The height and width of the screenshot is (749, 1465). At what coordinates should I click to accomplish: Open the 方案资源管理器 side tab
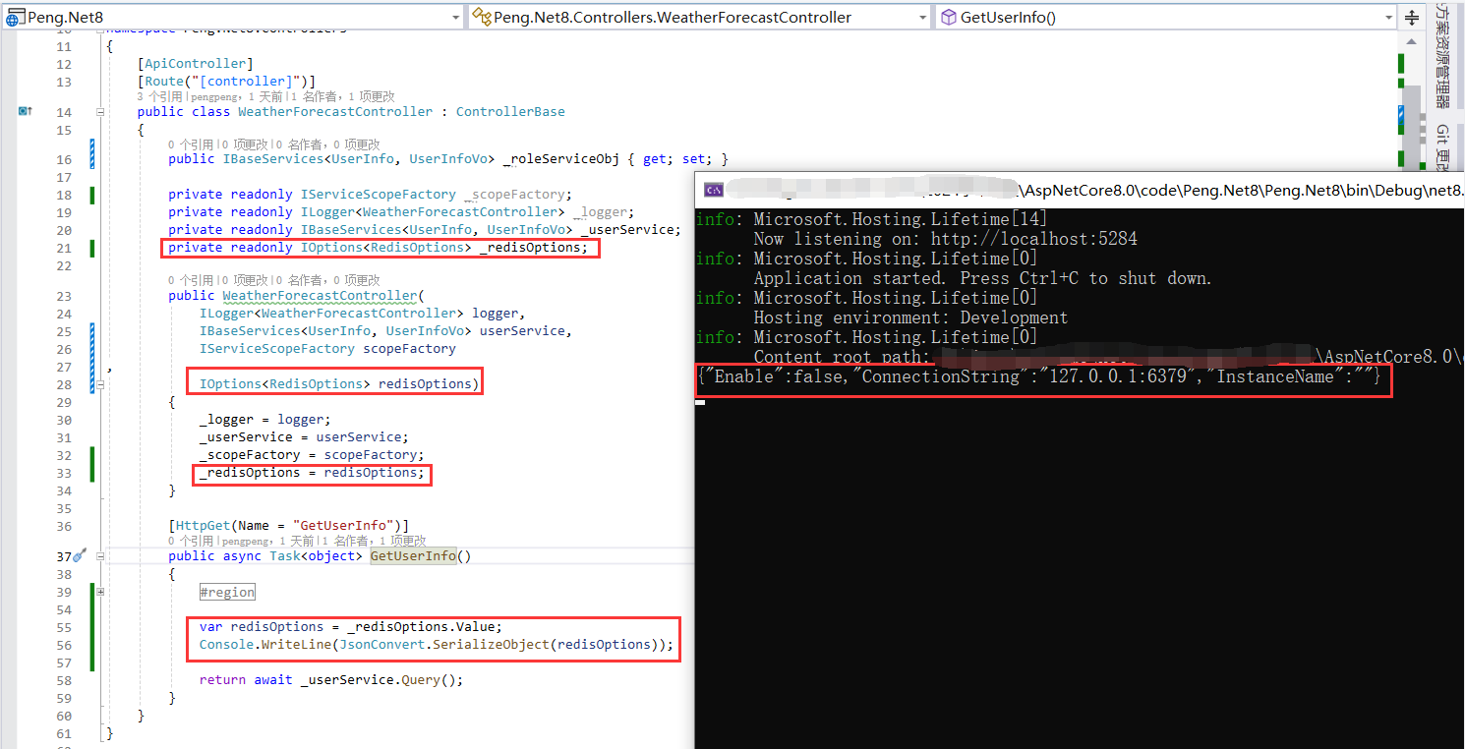(1442, 55)
